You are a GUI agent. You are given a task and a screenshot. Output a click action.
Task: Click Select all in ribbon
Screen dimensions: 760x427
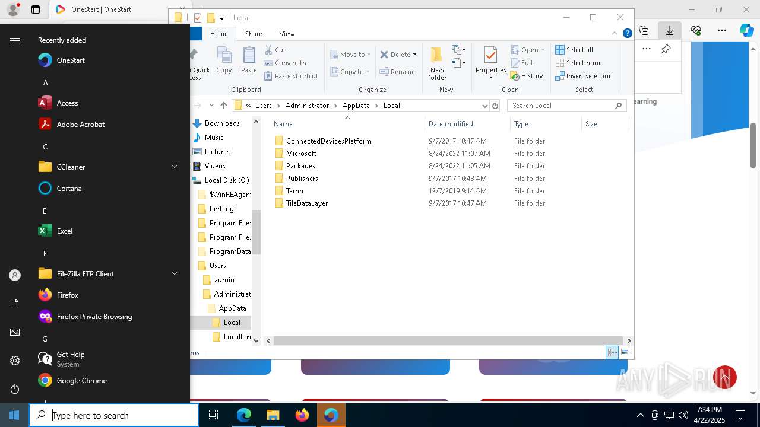574,50
